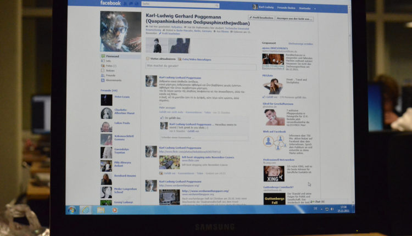412x236 pixels.
Task: Click the Was machst du gerade status box
Action: (x=201, y=66)
